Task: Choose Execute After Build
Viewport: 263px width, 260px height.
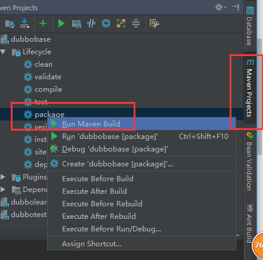Action: tap(141, 191)
